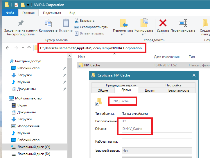Image resolution: width=210 pixels, height=158 pixels.
Task: Select Музыка under Быстрый доступ
Action: [x=24, y=82]
